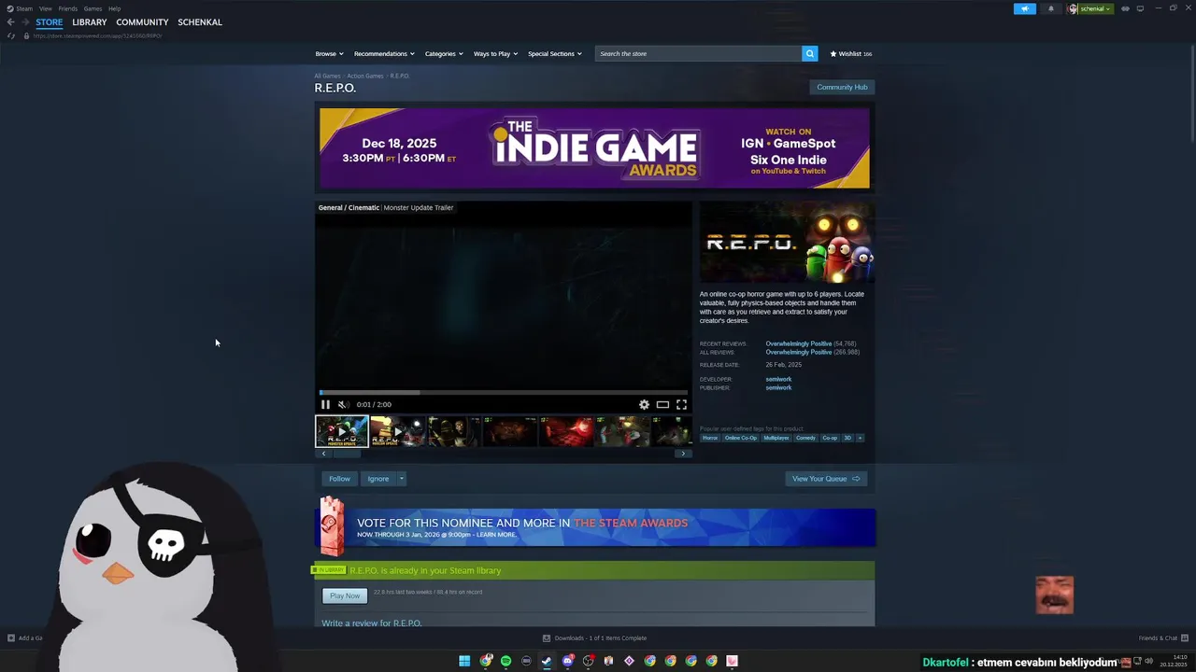Open the Wishlist star link
This screenshot has width=1196, height=672.
[850, 53]
